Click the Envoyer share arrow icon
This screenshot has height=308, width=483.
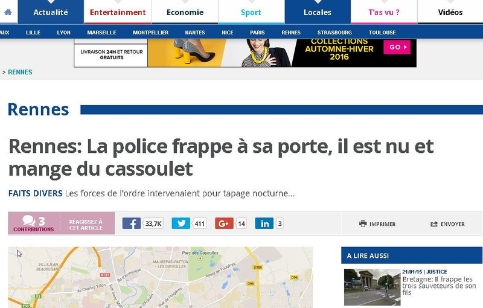tap(433, 224)
